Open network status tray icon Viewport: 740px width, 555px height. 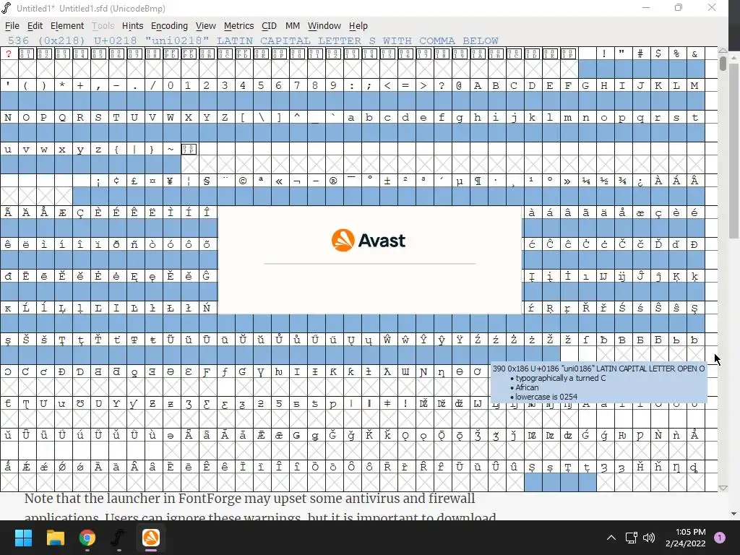[x=631, y=538]
